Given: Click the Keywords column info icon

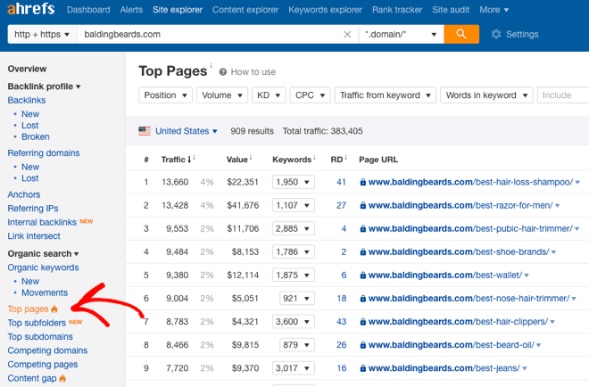Looking at the screenshot, I should tap(314, 157).
